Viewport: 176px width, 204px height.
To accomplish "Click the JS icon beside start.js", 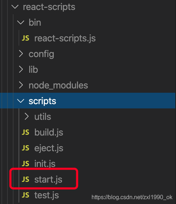I will [26, 179].
